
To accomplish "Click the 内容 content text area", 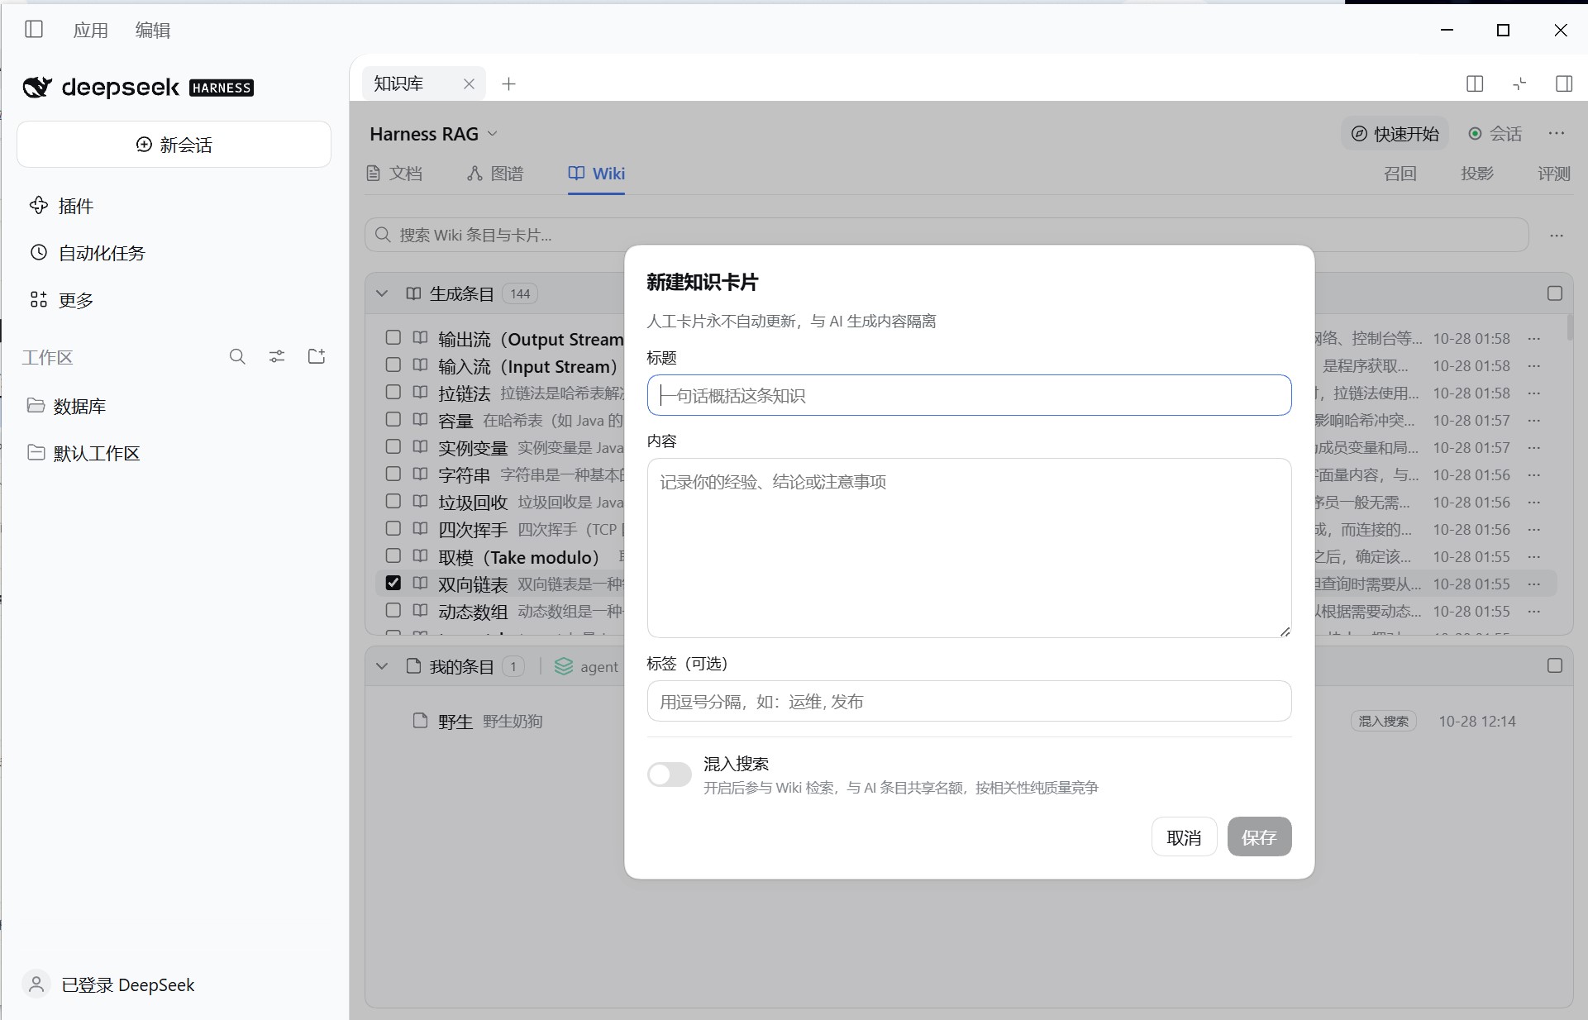I will point(969,548).
